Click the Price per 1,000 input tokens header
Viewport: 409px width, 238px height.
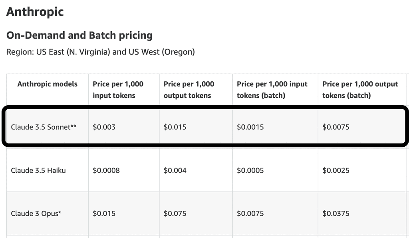(x=118, y=90)
